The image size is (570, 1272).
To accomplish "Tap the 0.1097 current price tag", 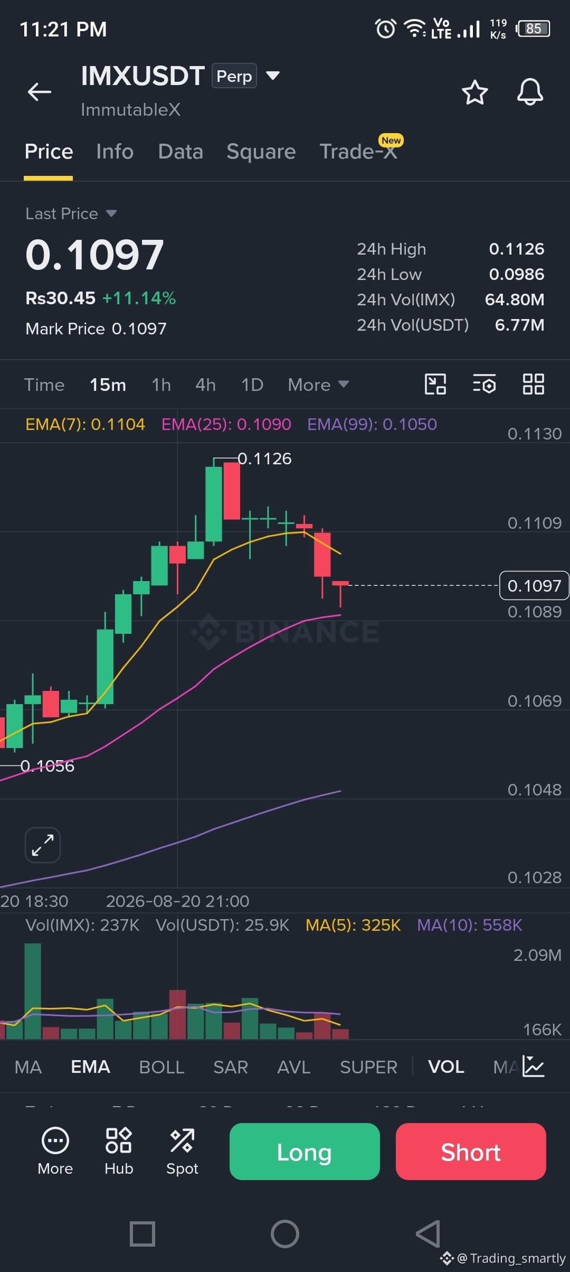I will [x=534, y=585].
